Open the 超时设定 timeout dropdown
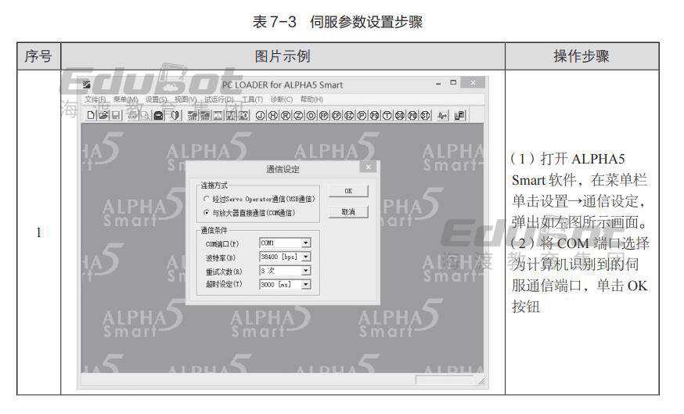This screenshot has height=414, width=684. click(306, 284)
